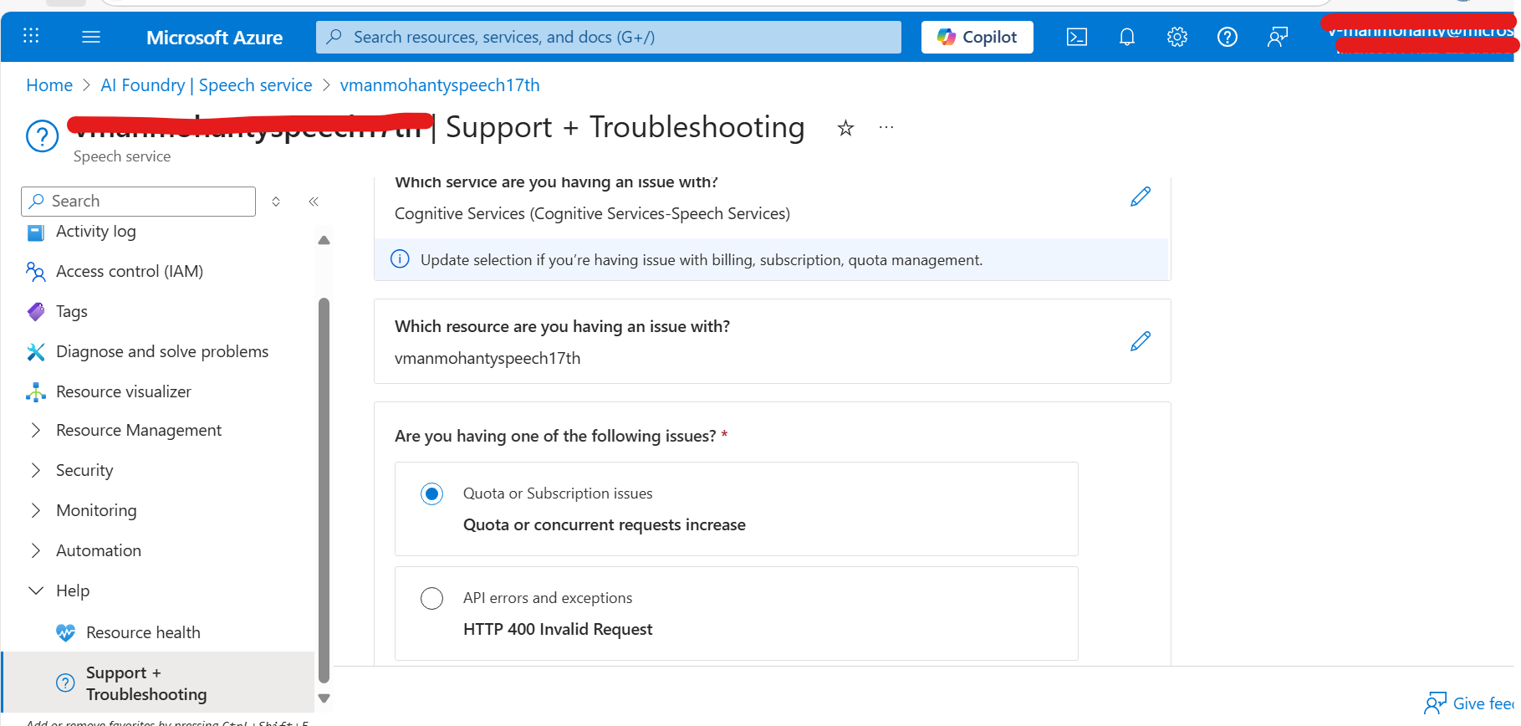Collapse the sidebar with double chevron
The width and height of the screenshot is (1521, 726).
tap(314, 202)
